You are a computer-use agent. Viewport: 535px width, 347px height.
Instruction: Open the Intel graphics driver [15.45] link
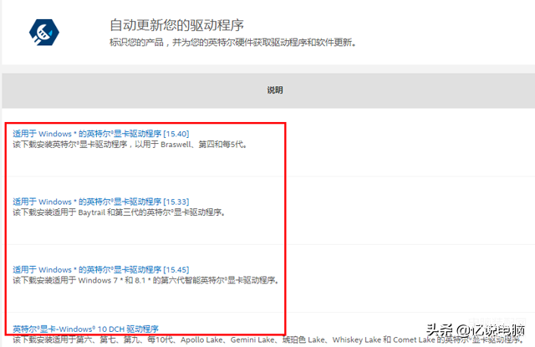[x=101, y=269]
